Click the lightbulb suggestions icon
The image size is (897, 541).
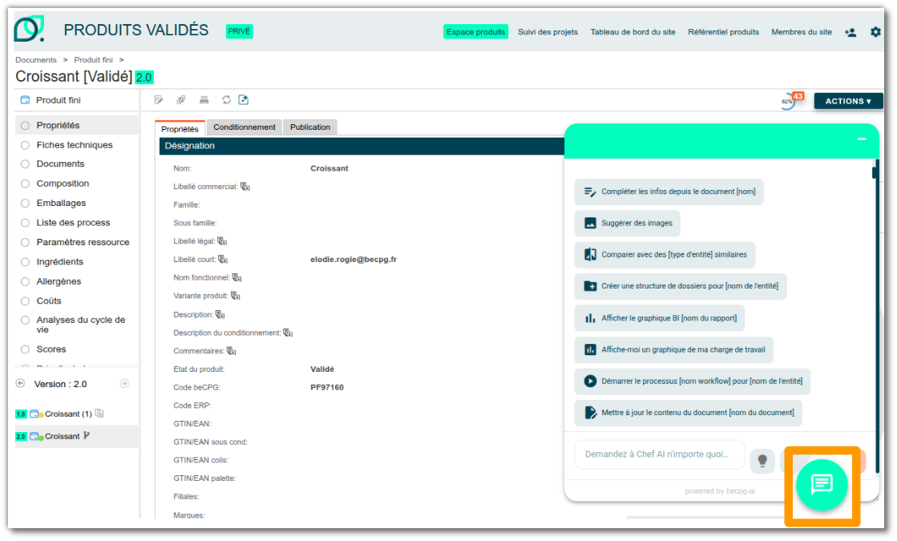762,460
